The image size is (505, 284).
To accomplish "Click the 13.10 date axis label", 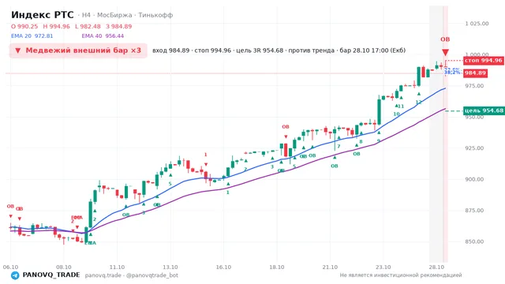I will coord(170,267).
